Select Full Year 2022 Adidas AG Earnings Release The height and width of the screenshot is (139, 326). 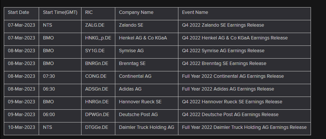[228, 89]
